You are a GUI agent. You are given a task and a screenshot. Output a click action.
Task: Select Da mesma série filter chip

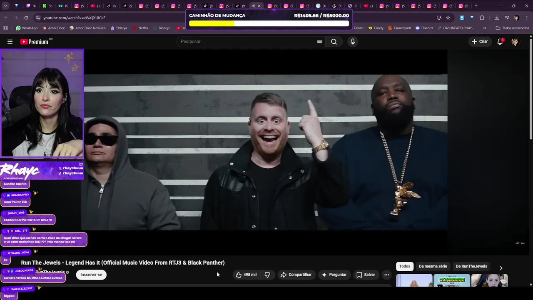(x=433, y=266)
